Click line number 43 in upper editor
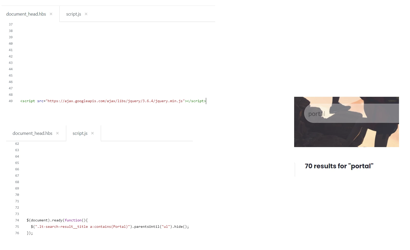 [x=11, y=63]
